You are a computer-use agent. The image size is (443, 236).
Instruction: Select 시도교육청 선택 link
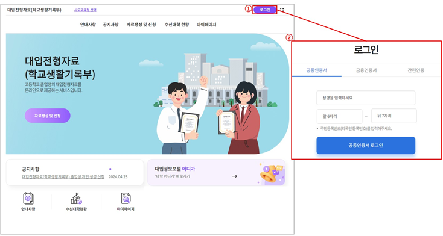click(x=85, y=10)
